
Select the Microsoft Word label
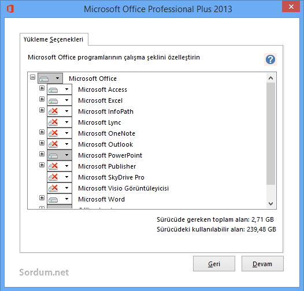pos(101,199)
